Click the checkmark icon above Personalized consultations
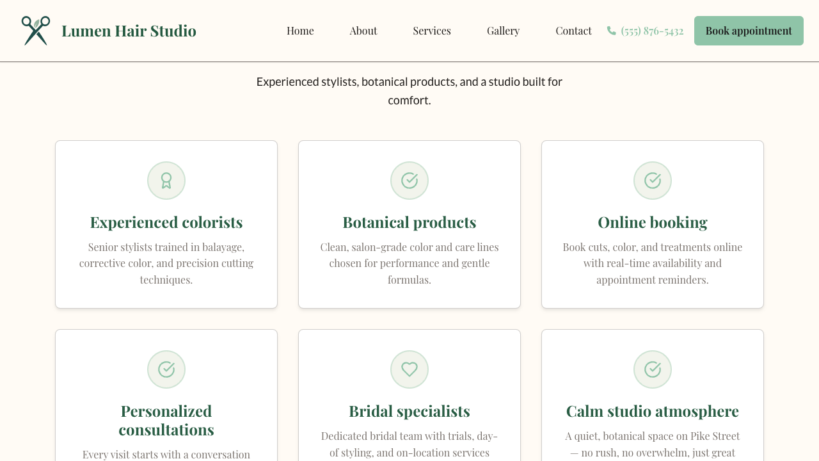 166,369
